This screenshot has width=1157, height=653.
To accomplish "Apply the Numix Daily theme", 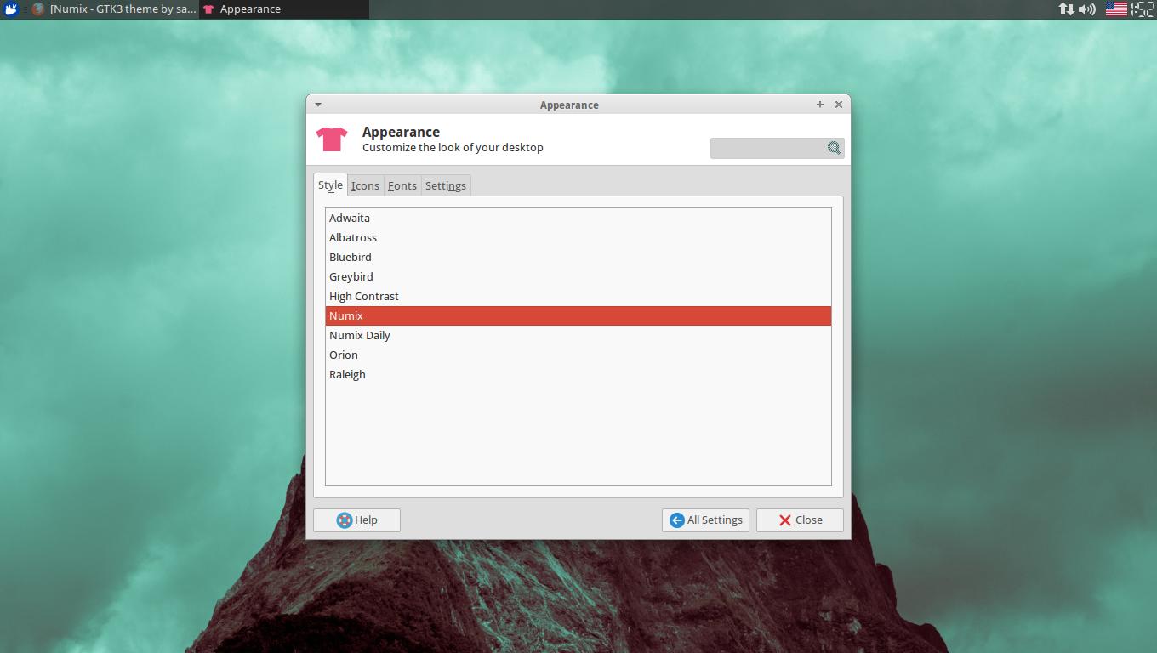I will 578,335.
